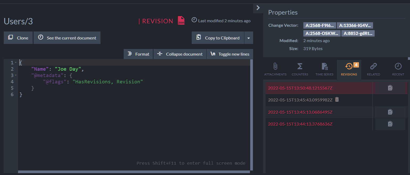
Task: Click change vector A:2568-F9I6 tag
Action: [x=320, y=25]
